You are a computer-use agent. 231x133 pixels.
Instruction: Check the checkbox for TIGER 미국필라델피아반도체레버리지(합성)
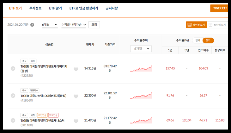(13, 68)
